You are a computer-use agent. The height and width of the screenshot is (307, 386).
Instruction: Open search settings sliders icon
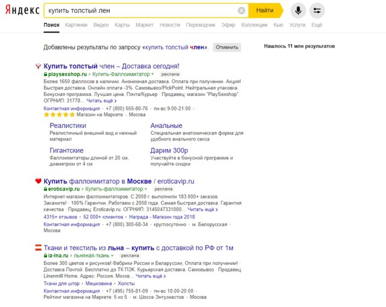(317, 11)
